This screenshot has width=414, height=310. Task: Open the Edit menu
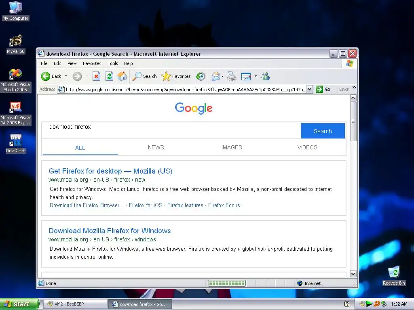(57, 63)
